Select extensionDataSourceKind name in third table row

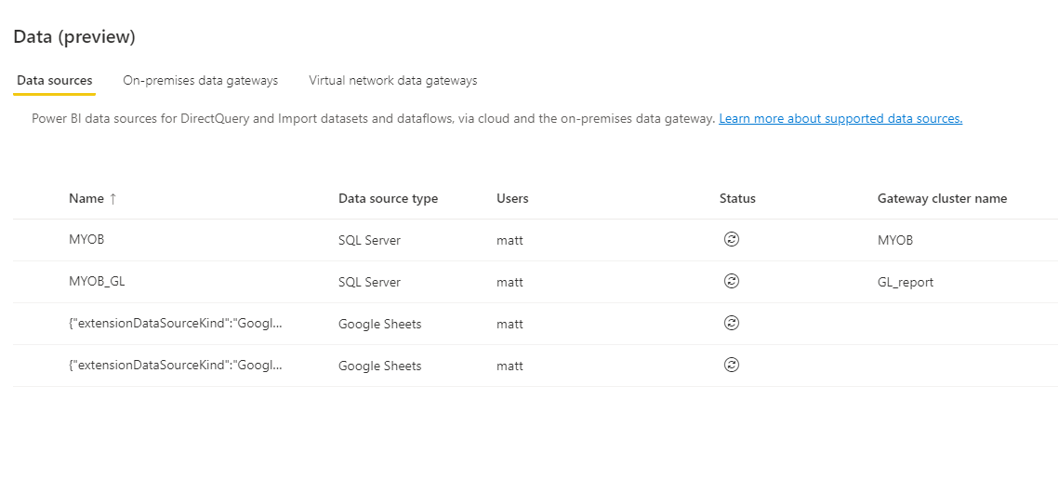pyautogui.click(x=176, y=323)
